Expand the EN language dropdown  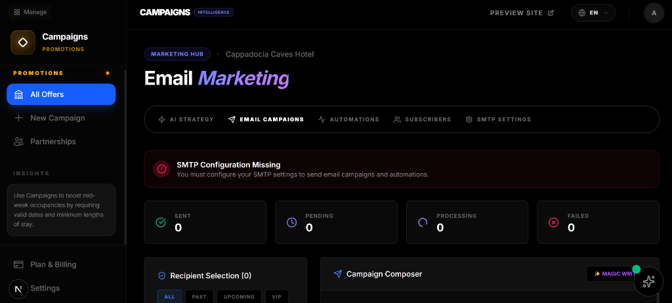click(x=593, y=12)
